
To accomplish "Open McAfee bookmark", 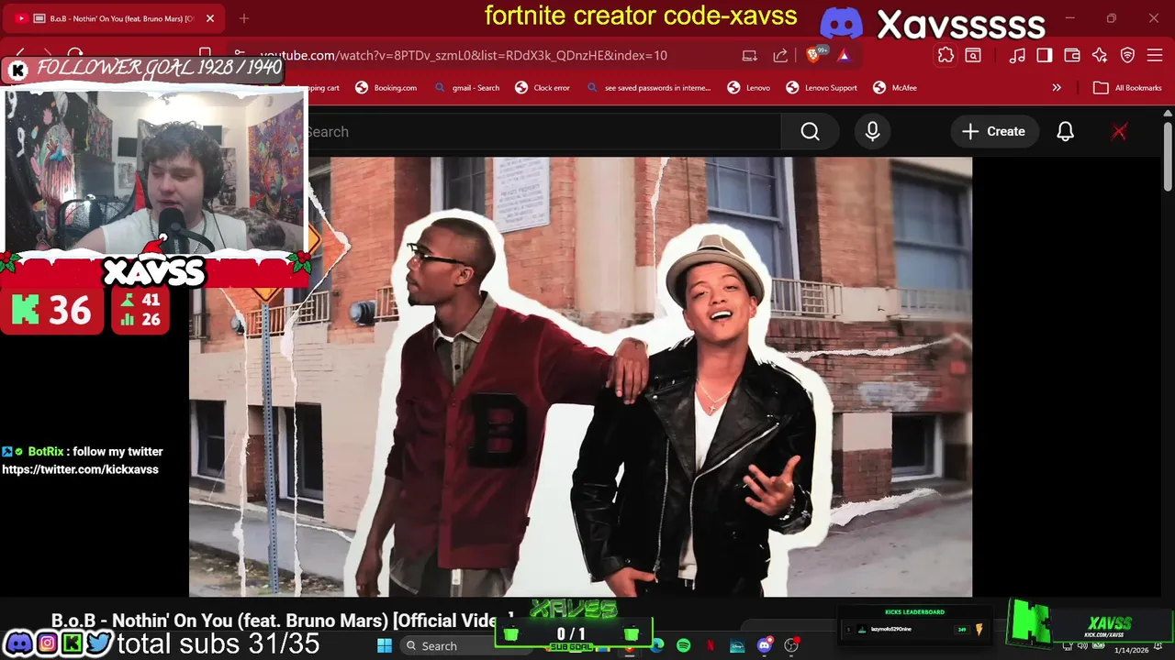I will coord(895,88).
